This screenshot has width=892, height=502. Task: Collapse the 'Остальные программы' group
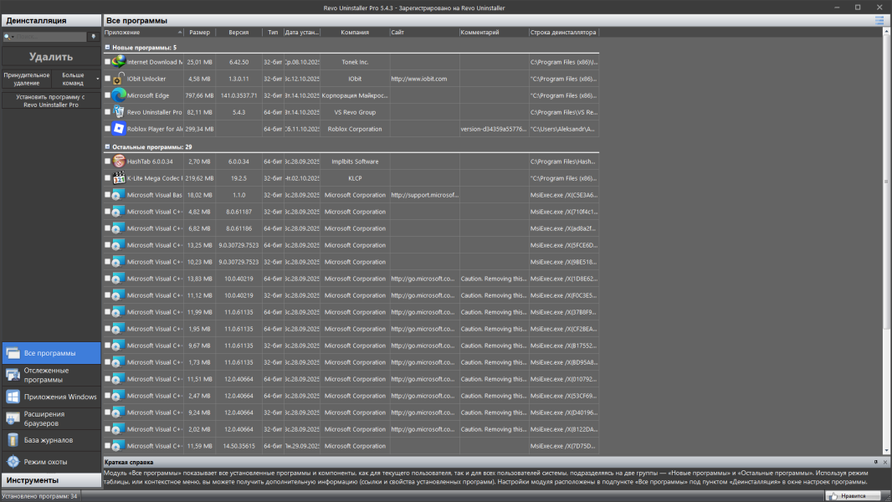[107, 146]
